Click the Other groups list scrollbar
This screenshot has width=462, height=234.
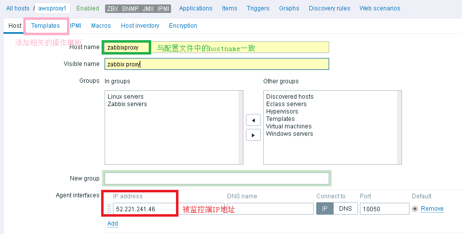(399, 127)
